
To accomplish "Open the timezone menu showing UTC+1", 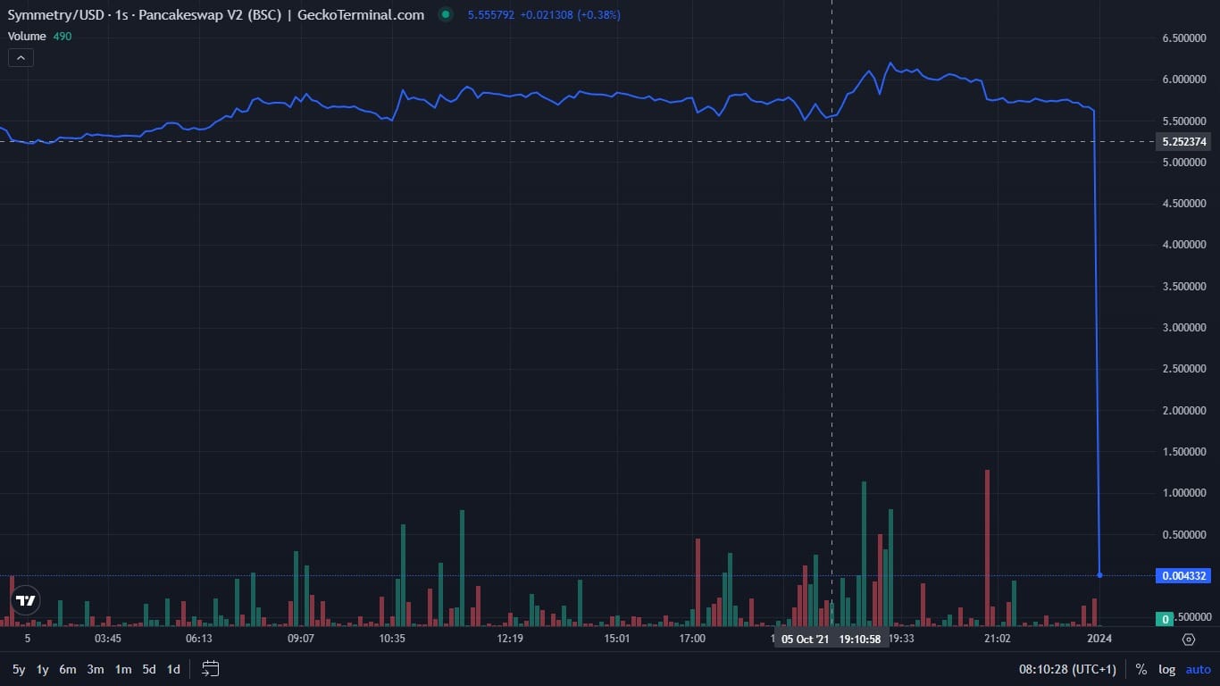I will [x=1067, y=669].
